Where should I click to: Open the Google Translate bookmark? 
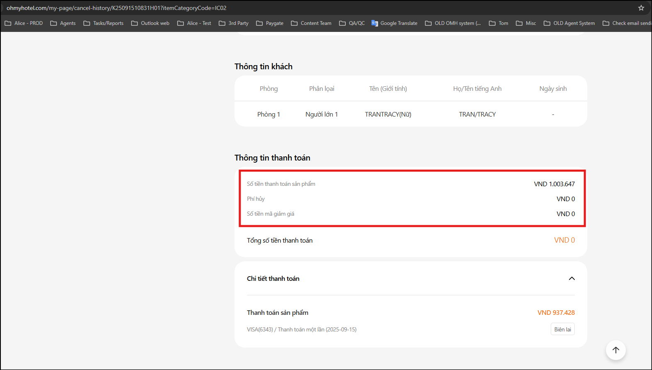click(x=394, y=23)
